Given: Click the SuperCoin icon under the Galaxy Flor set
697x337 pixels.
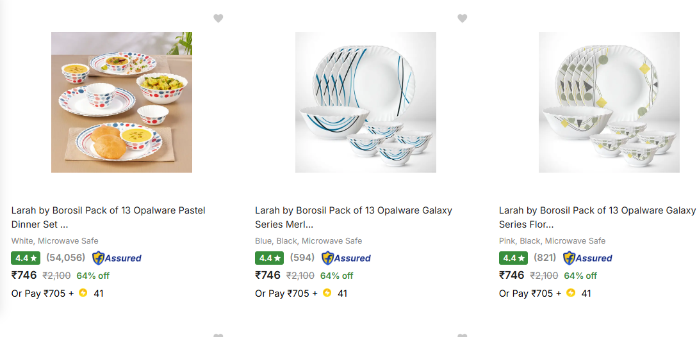Looking at the screenshot, I should tap(571, 293).
